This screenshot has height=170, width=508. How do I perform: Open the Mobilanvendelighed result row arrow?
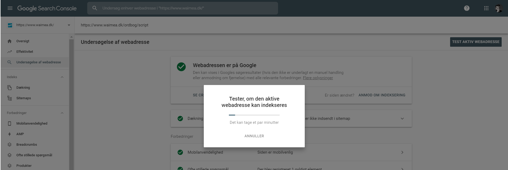click(402, 152)
